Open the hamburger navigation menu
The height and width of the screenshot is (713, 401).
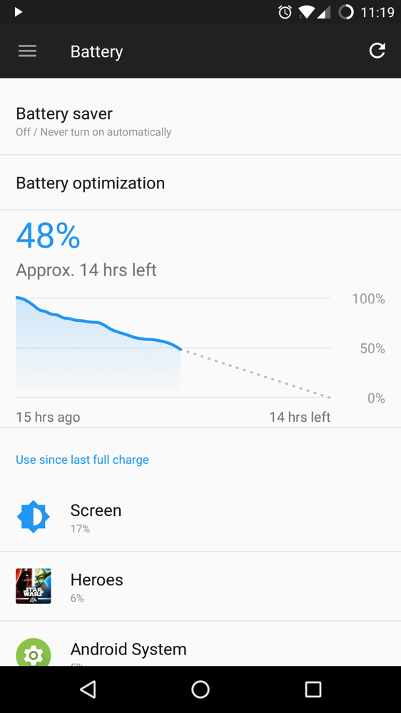pyautogui.click(x=27, y=51)
